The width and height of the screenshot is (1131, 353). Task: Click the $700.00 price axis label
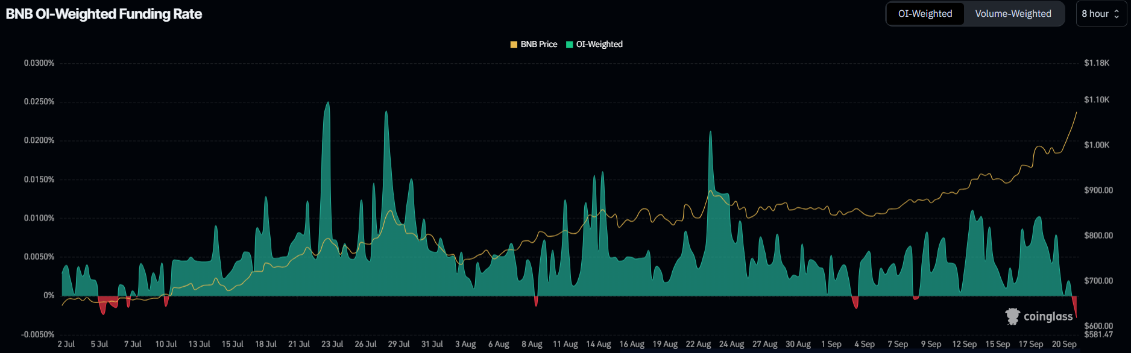[x=1098, y=281]
